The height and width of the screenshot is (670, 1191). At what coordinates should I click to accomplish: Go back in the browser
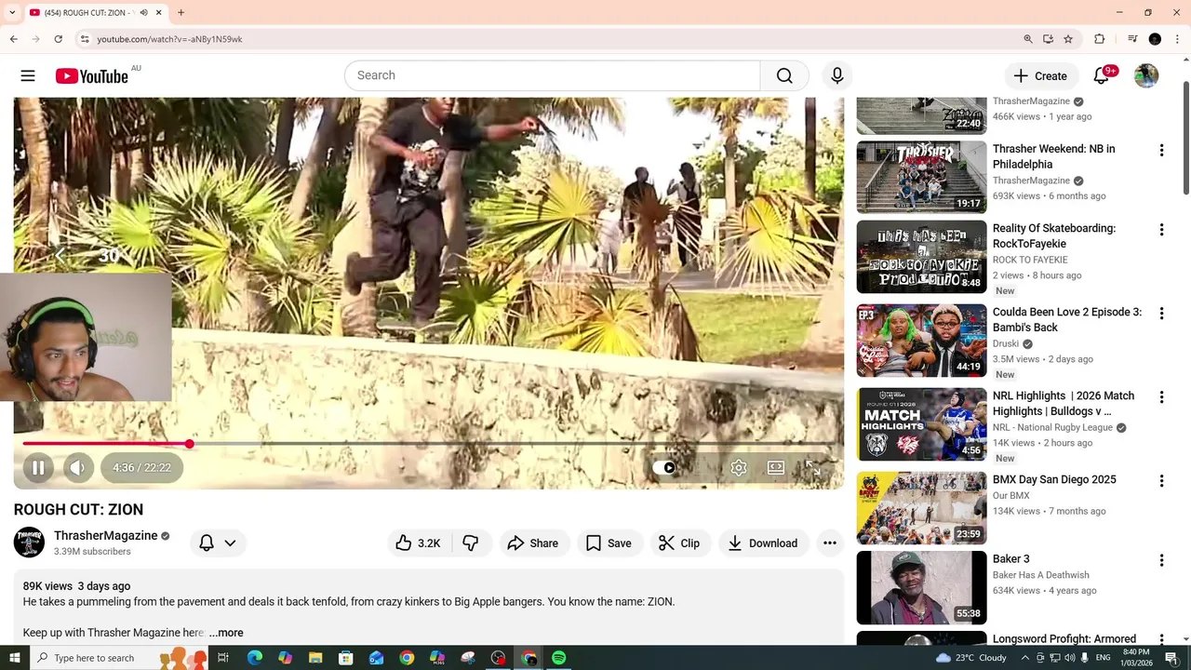click(x=13, y=39)
